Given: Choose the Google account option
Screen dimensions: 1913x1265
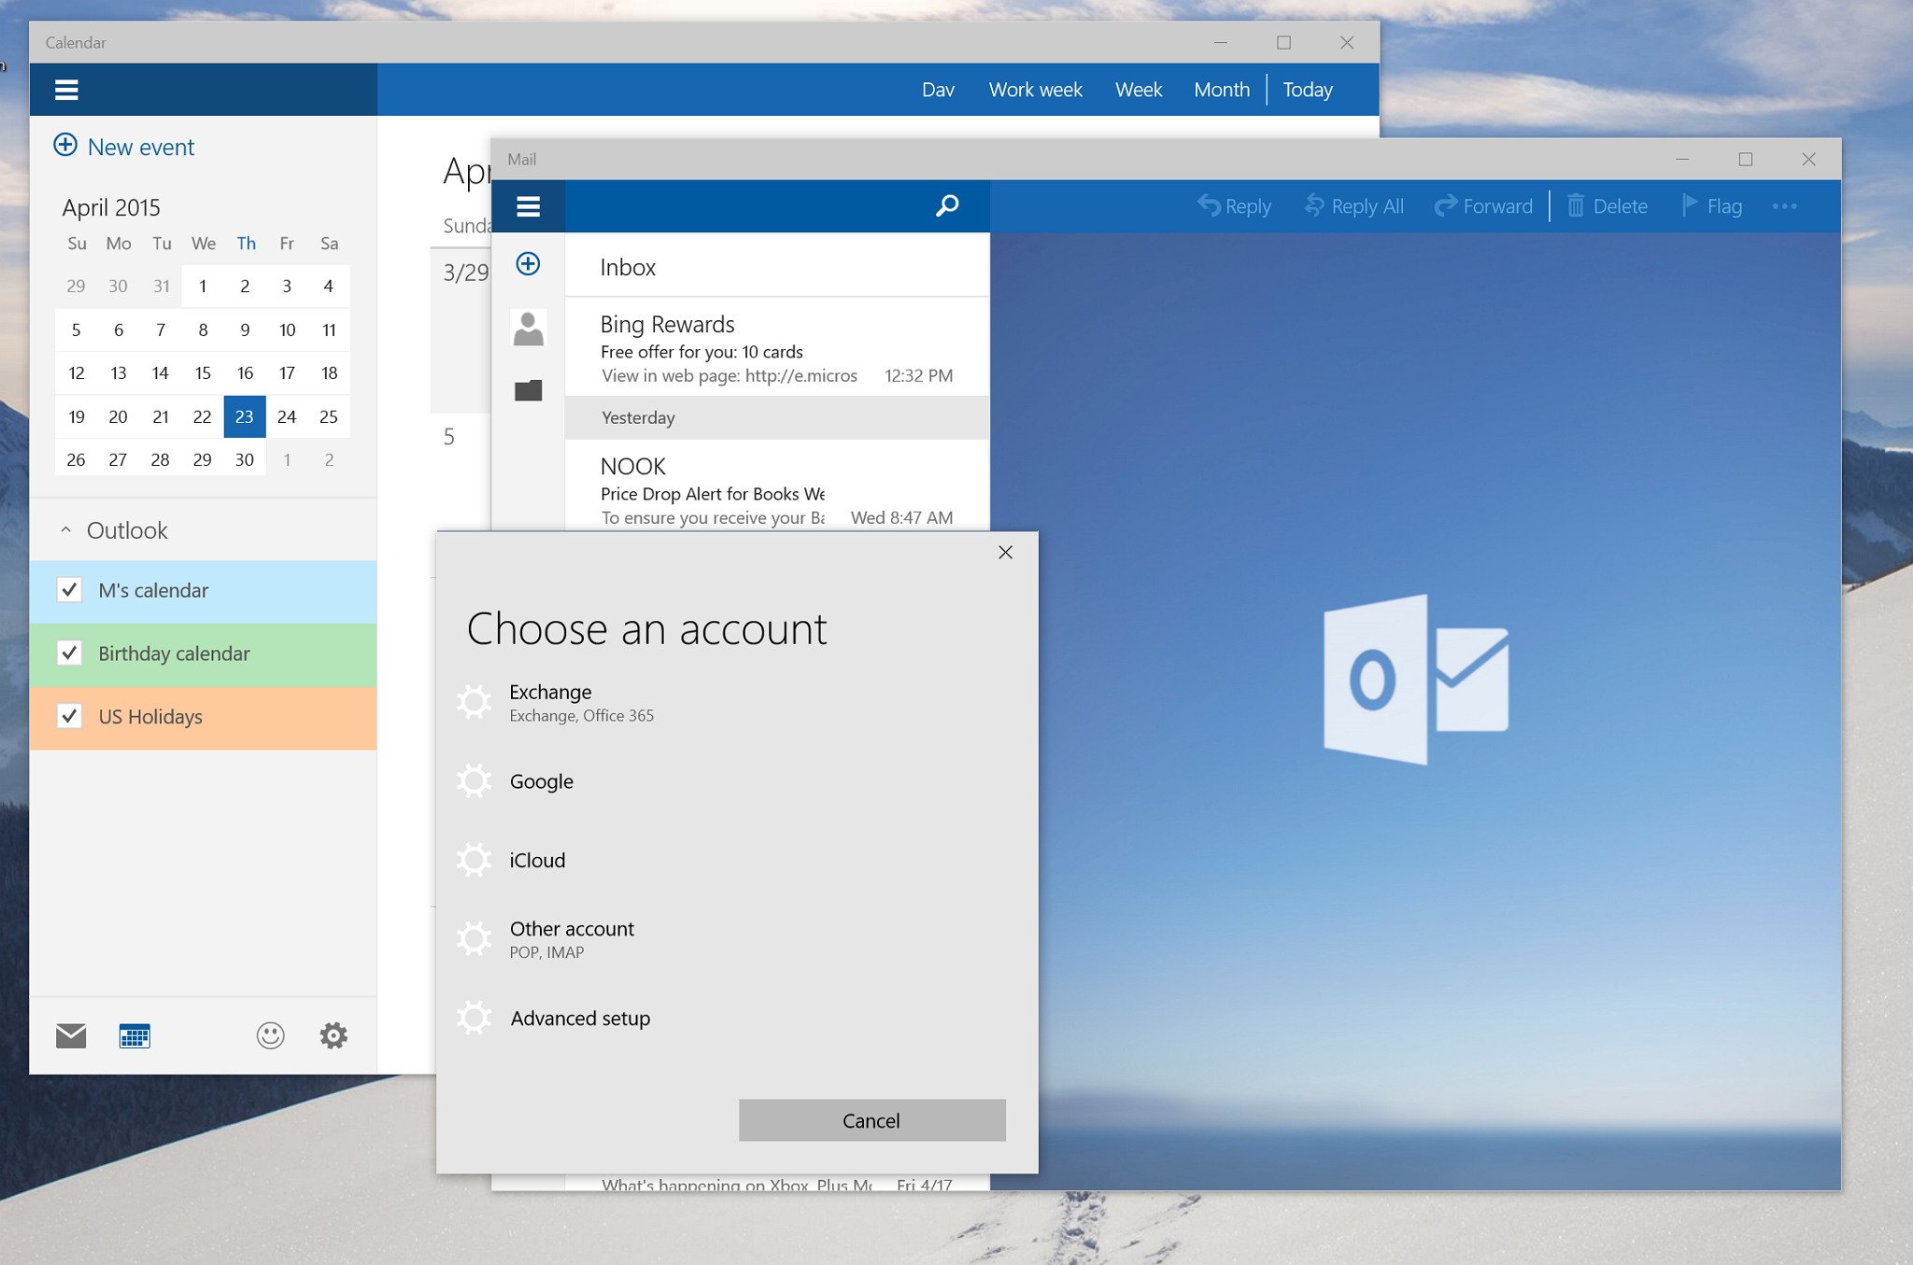Looking at the screenshot, I should (541, 781).
